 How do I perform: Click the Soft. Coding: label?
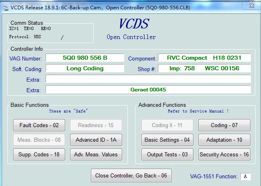(27, 69)
